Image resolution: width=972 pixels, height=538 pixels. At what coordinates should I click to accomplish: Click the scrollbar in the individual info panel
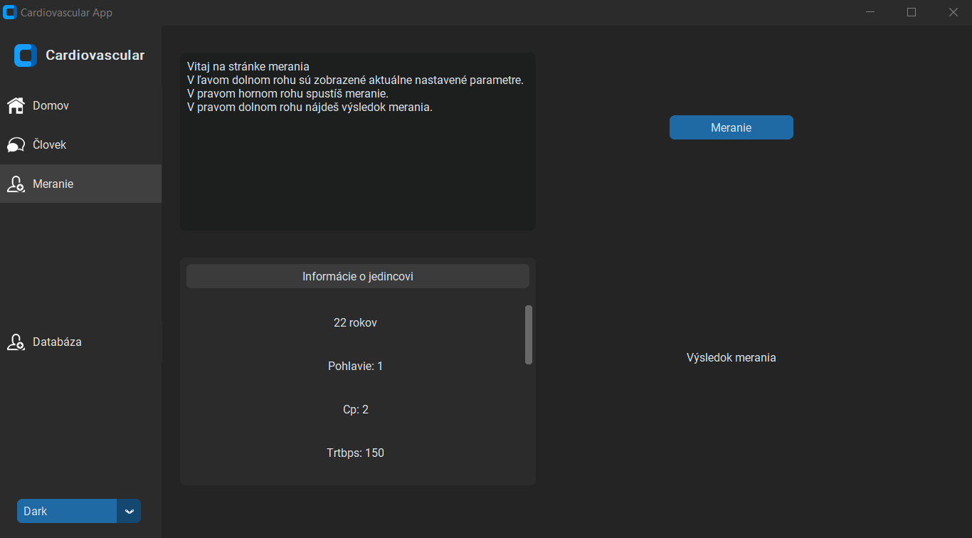[x=529, y=334]
